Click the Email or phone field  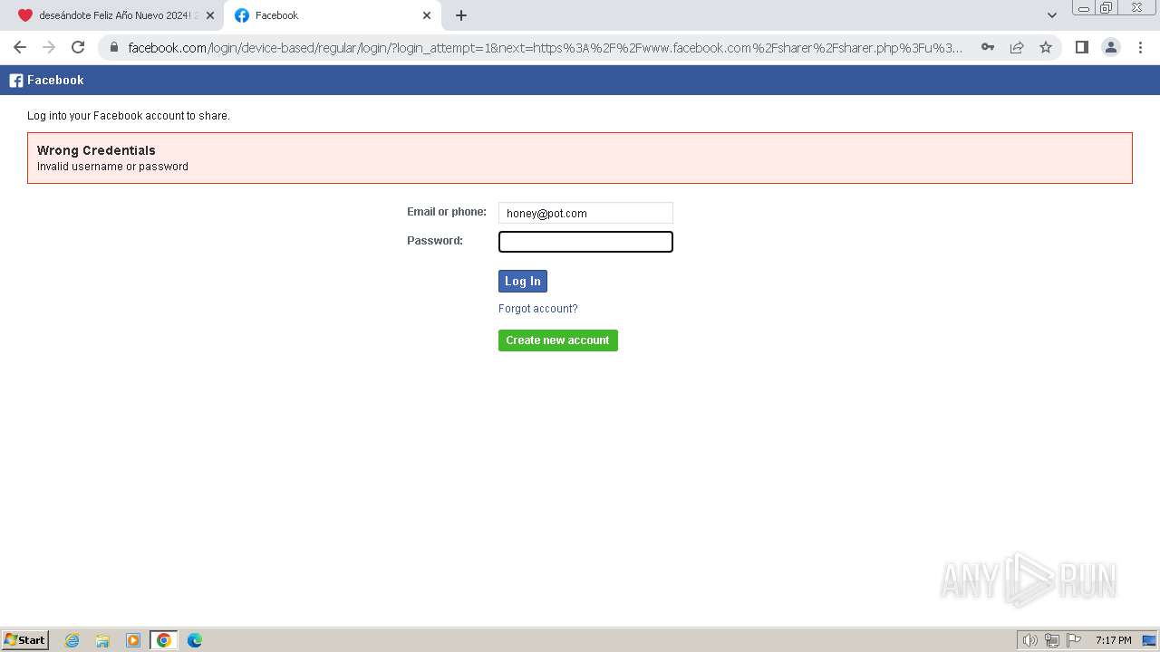pyautogui.click(x=585, y=213)
